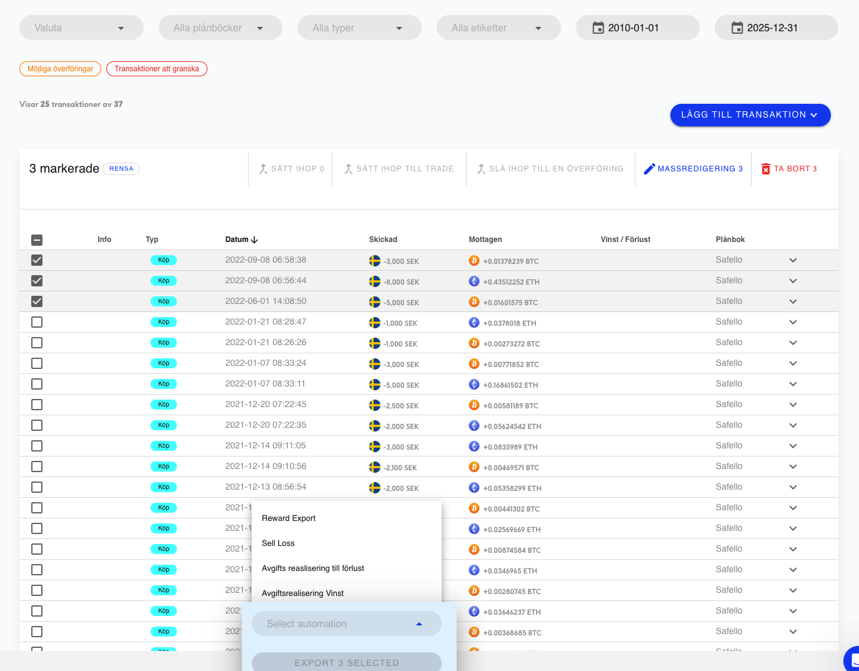The width and height of the screenshot is (859, 671).
Task: Check the 2022-01-07 08:33:24 row
Action: pos(37,363)
